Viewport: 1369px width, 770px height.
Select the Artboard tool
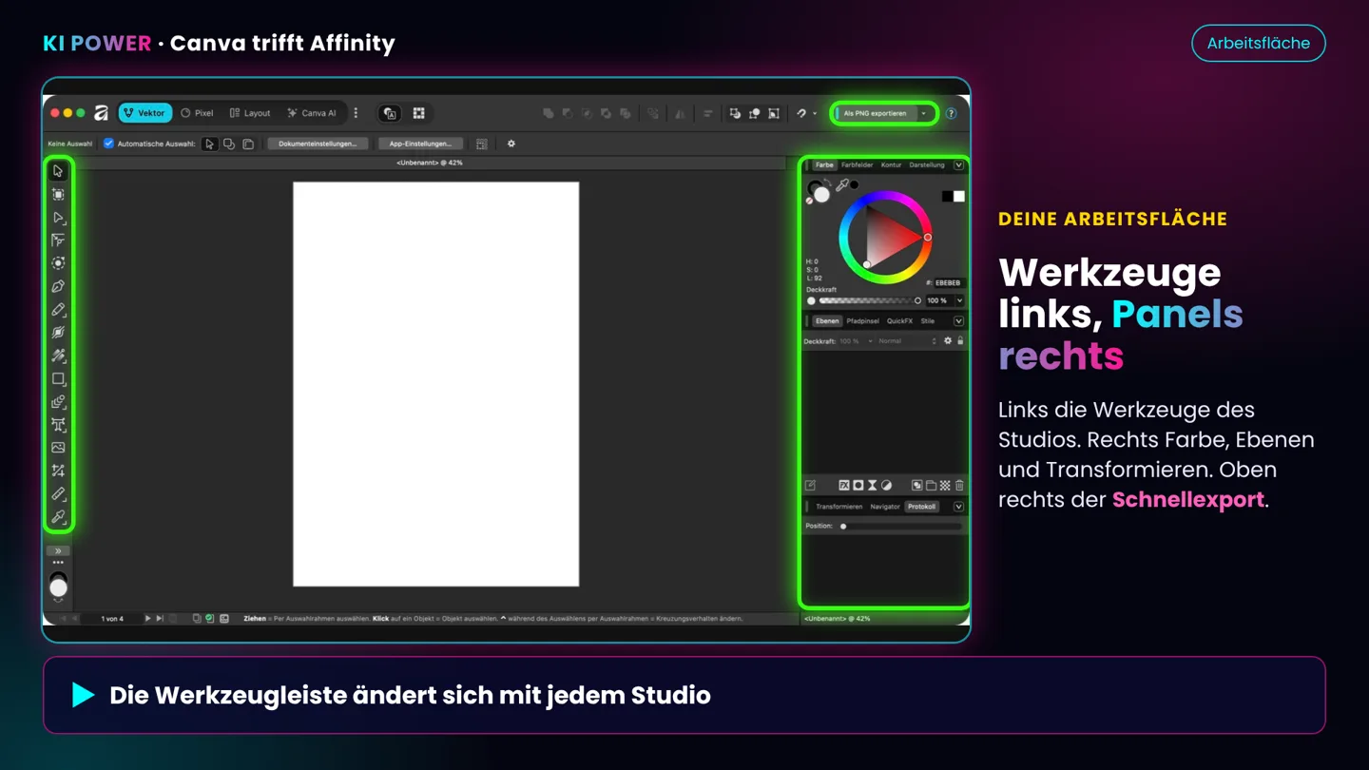[x=58, y=194]
